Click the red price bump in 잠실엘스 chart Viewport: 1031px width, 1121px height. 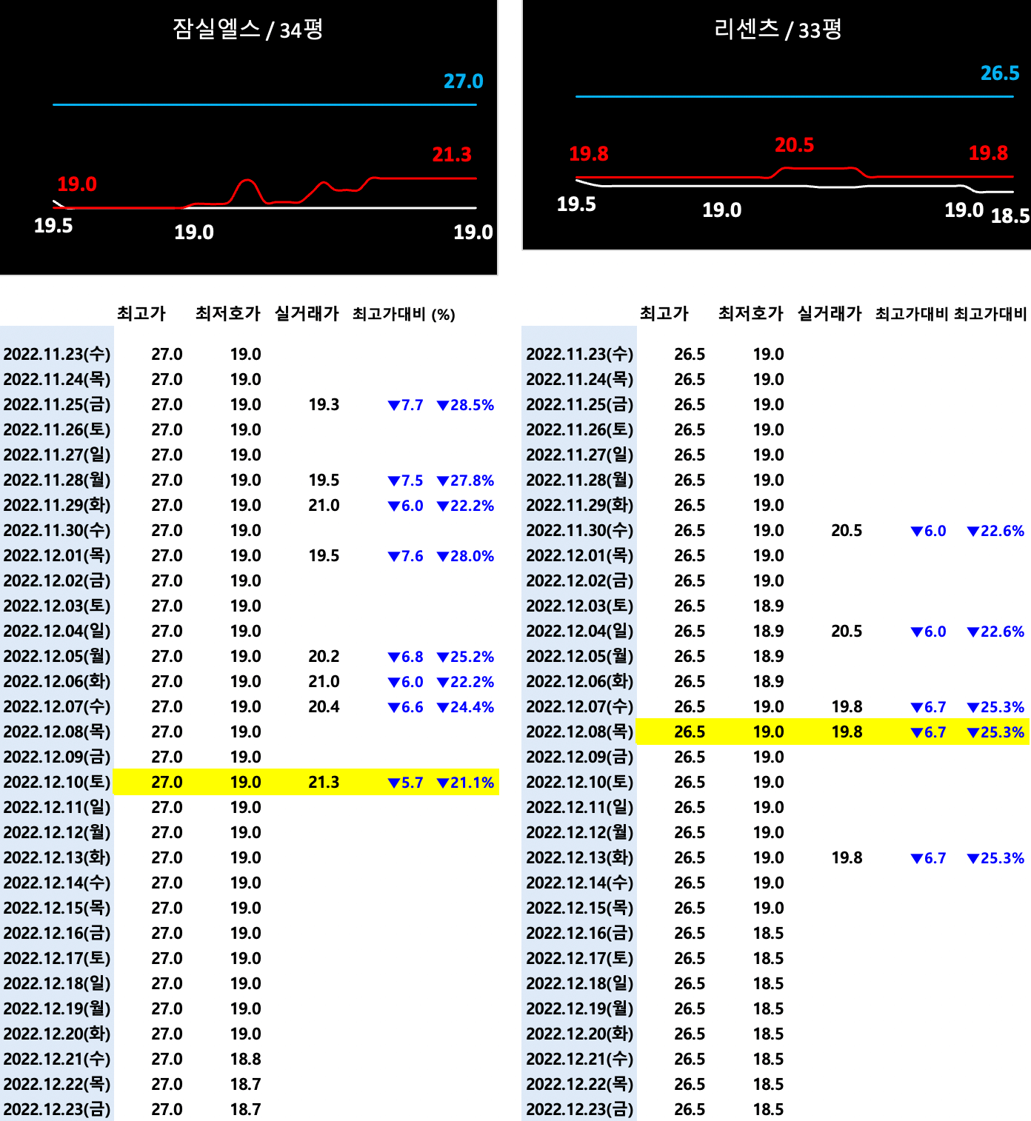[x=247, y=190]
